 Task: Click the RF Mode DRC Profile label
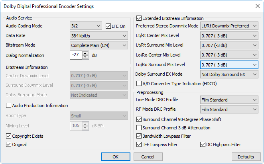click(156, 109)
